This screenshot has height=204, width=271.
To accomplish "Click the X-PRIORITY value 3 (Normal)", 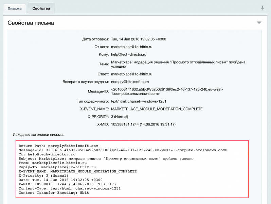I will pos(122,117).
